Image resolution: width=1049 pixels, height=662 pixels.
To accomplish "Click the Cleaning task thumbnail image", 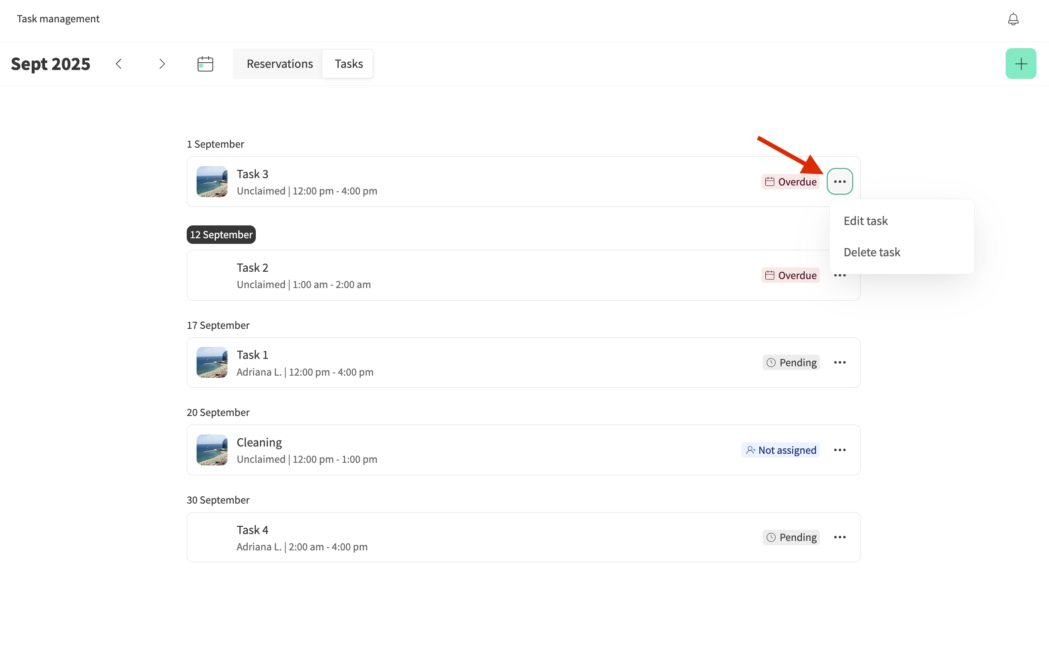I will [212, 450].
